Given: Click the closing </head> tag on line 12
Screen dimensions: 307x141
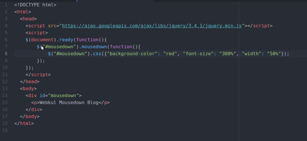Looking at the screenshot, I should coord(30,82).
